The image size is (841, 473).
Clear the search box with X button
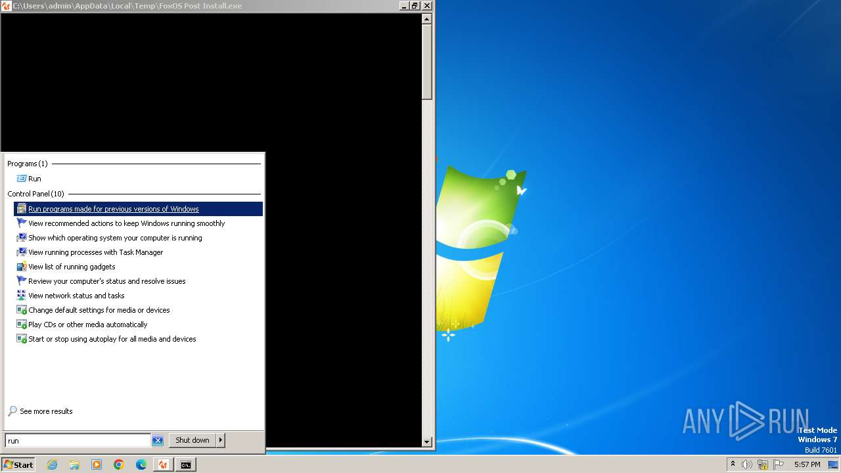click(x=158, y=441)
